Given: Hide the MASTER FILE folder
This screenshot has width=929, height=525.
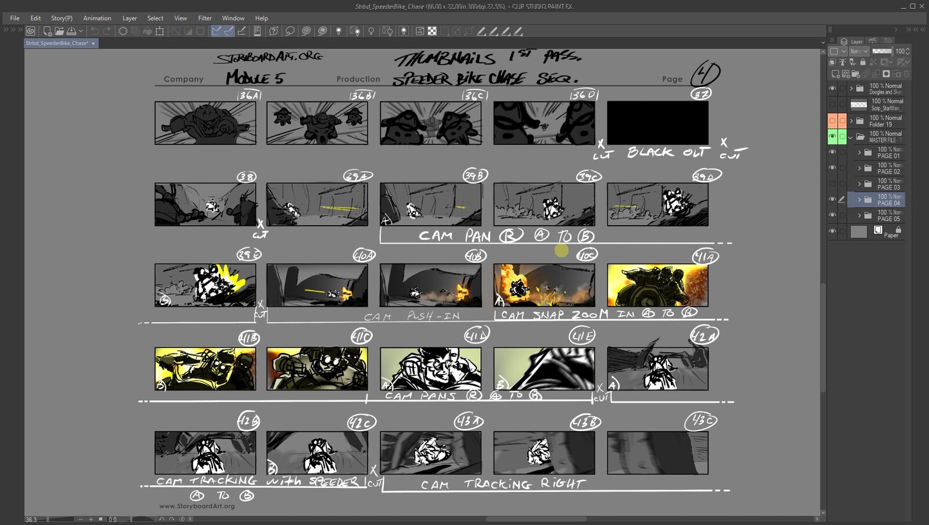Looking at the screenshot, I should [x=833, y=136].
